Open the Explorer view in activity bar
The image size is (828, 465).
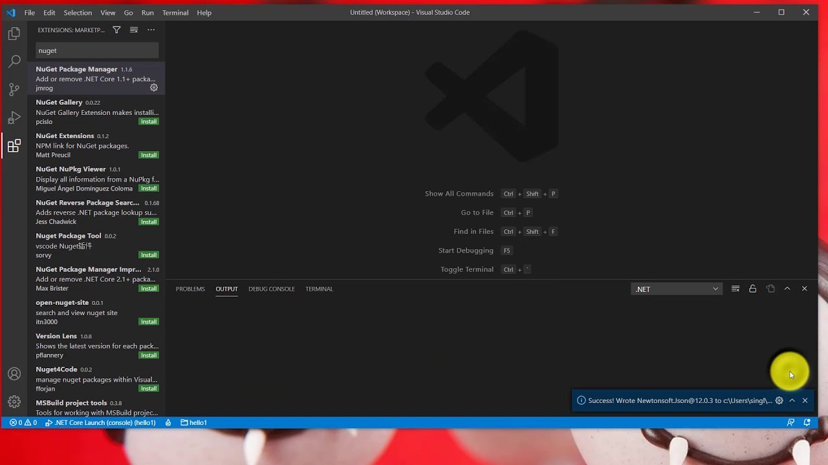pyautogui.click(x=14, y=34)
